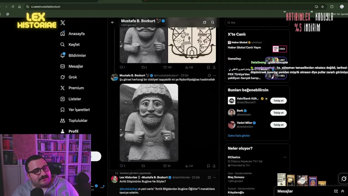View analytics of tweet with 2 B views

189,166
